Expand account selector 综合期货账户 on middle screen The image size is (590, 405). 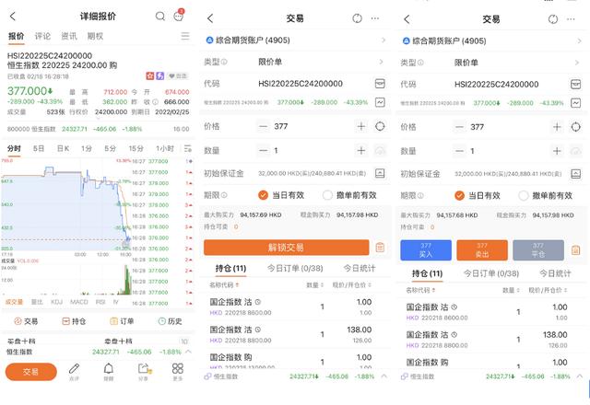click(295, 40)
